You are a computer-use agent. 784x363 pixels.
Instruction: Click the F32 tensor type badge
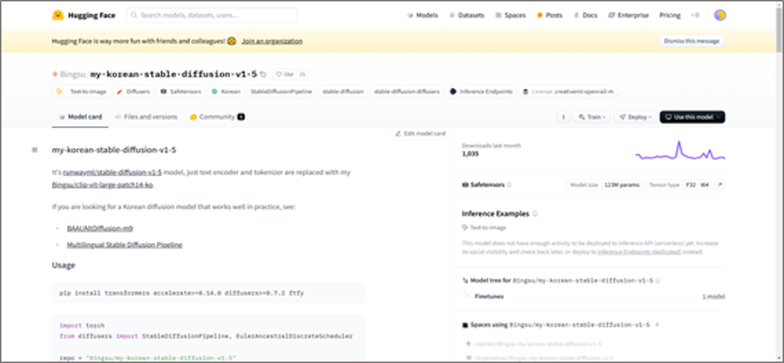(x=691, y=185)
